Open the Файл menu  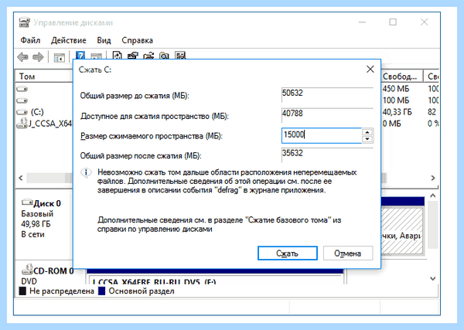30,40
